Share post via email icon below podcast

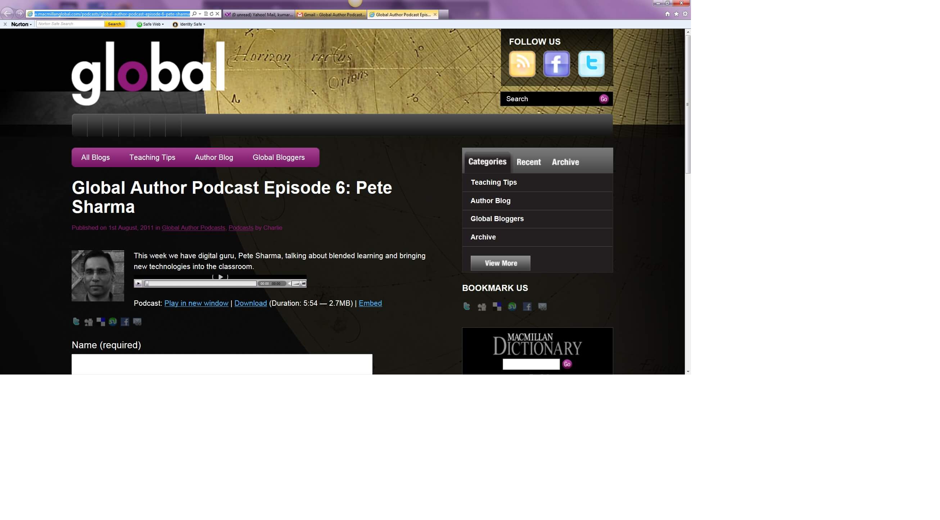pyautogui.click(x=137, y=322)
